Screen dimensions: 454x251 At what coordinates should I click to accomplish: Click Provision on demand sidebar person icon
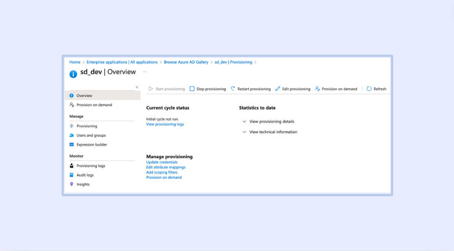click(71, 105)
